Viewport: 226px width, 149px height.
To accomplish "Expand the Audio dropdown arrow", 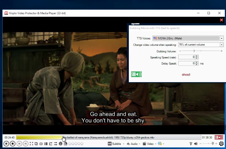I will [x=139, y=144].
